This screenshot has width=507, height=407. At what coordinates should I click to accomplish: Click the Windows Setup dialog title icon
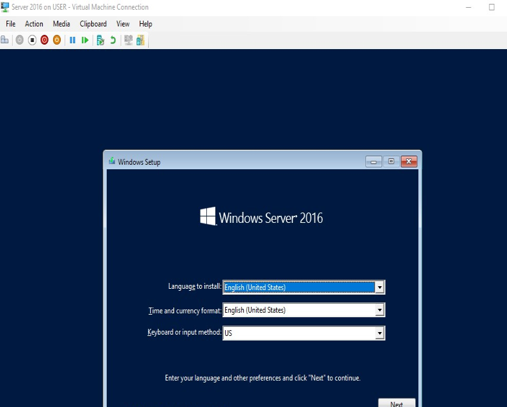[112, 161]
